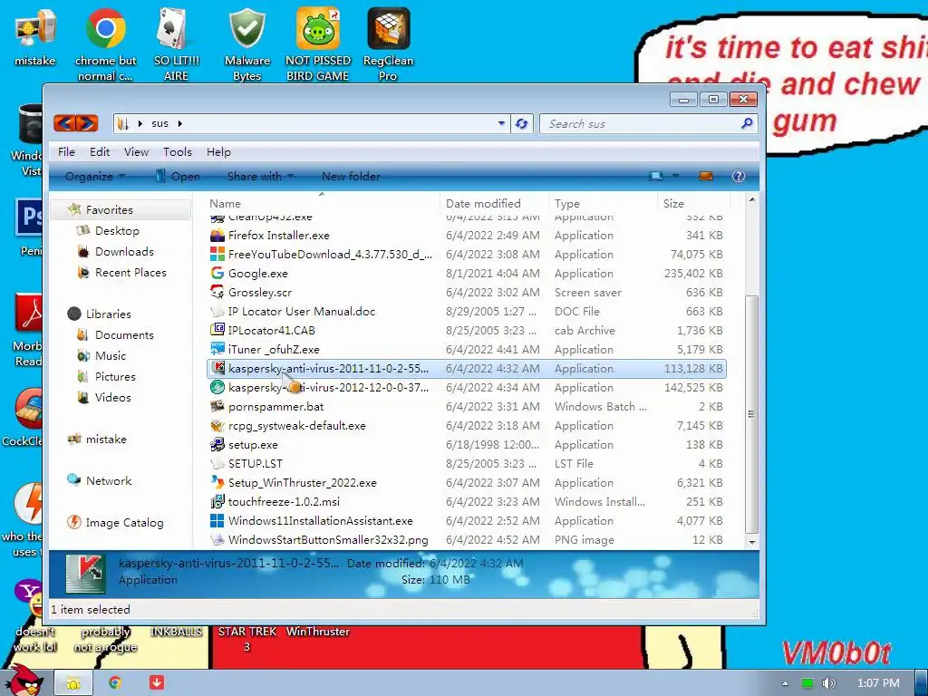
Task: Toggle the preview pane icon
Action: pos(706,176)
